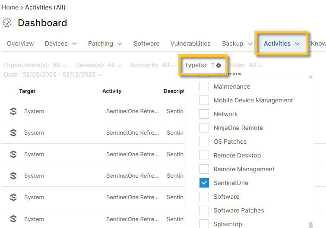This screenshot has height=228, width=326.
Task: Click the SentinelOne icon in first row
Action: tap(13, 111)
